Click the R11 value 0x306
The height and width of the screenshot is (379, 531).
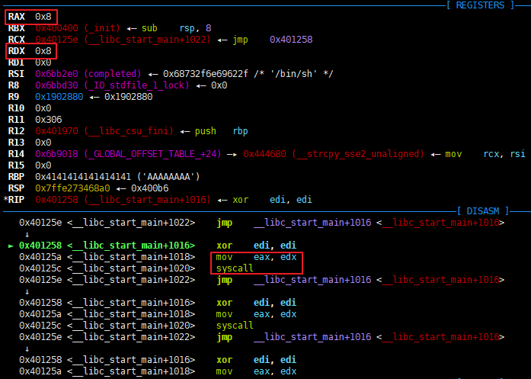49,120
